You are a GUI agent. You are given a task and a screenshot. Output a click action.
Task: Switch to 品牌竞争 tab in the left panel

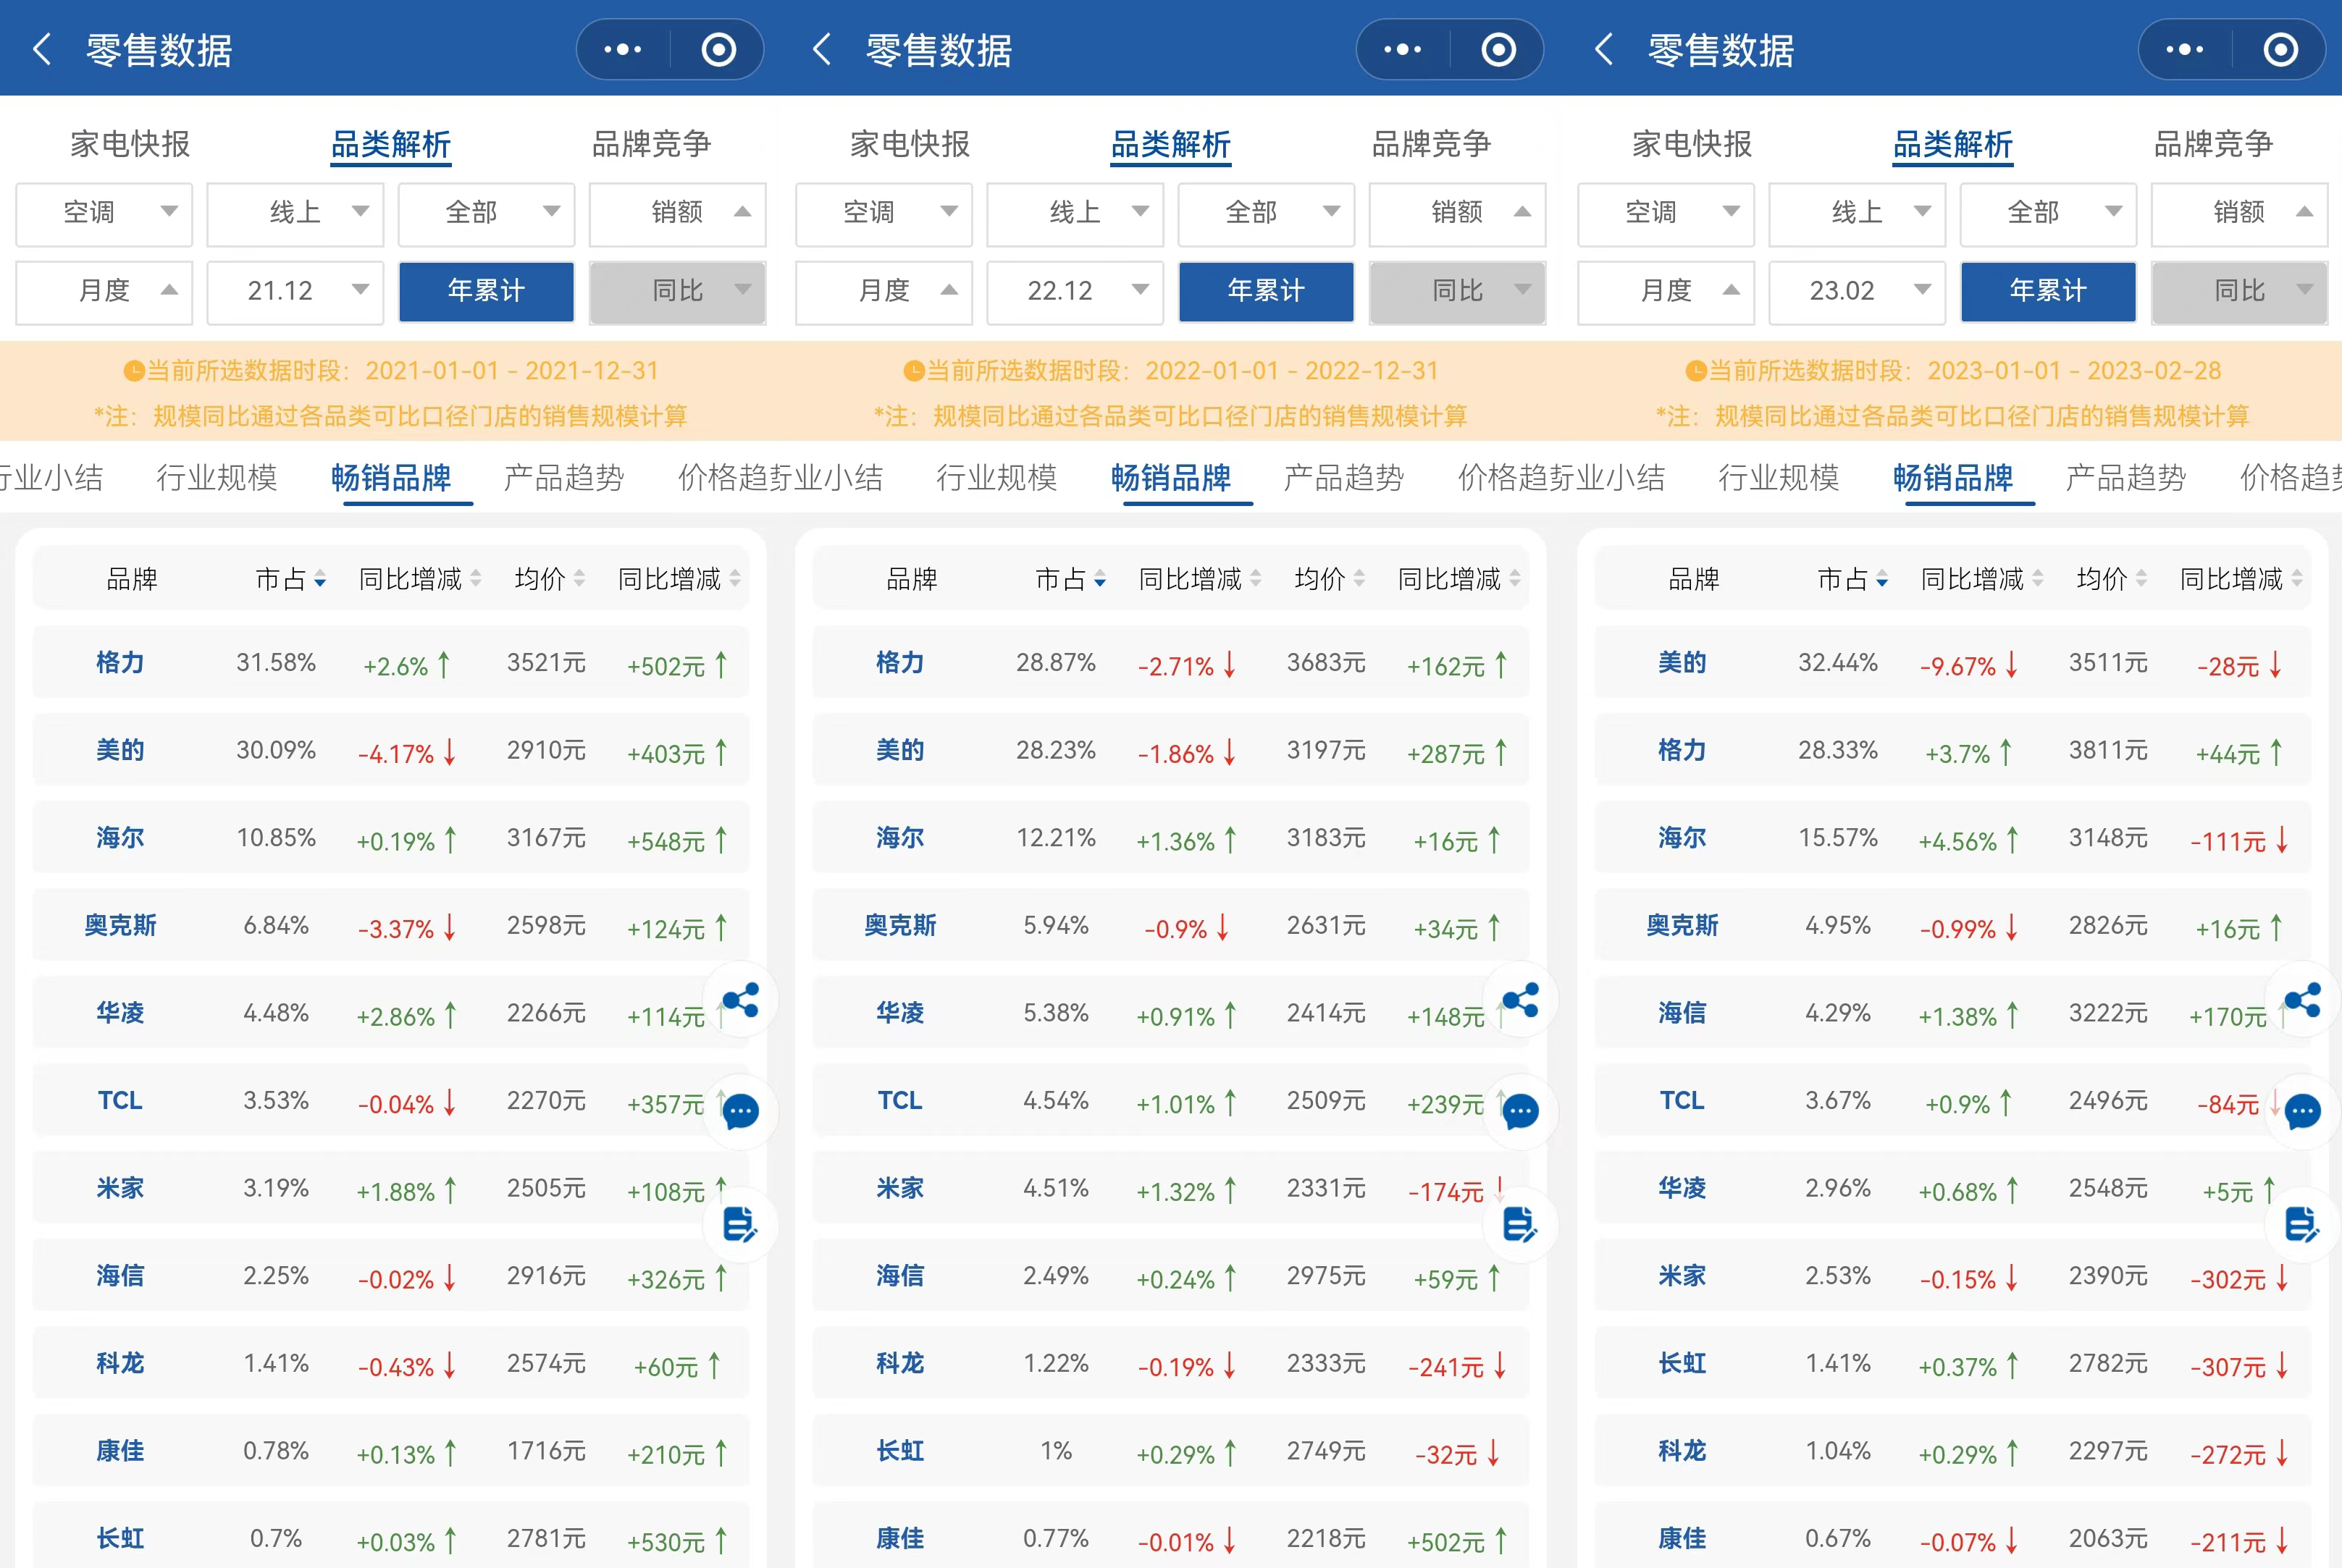651,144
